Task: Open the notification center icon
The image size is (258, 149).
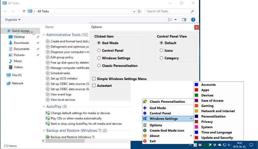Action: [x=251, y=145]
